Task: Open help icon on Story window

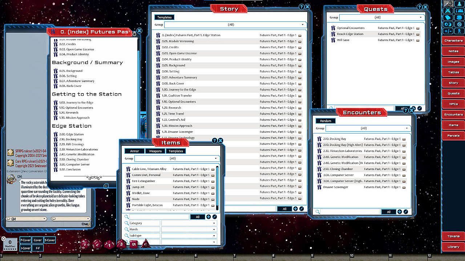Action: coord(301,7)
